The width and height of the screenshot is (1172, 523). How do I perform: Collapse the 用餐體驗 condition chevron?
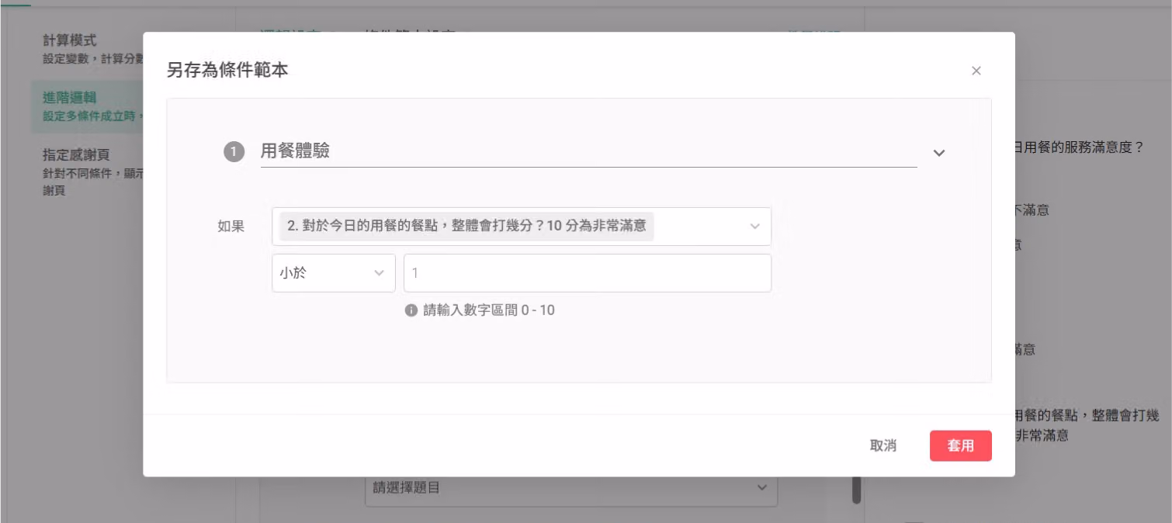coord(939,153)
